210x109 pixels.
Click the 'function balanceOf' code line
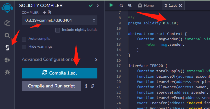click(x=173, y=76)
